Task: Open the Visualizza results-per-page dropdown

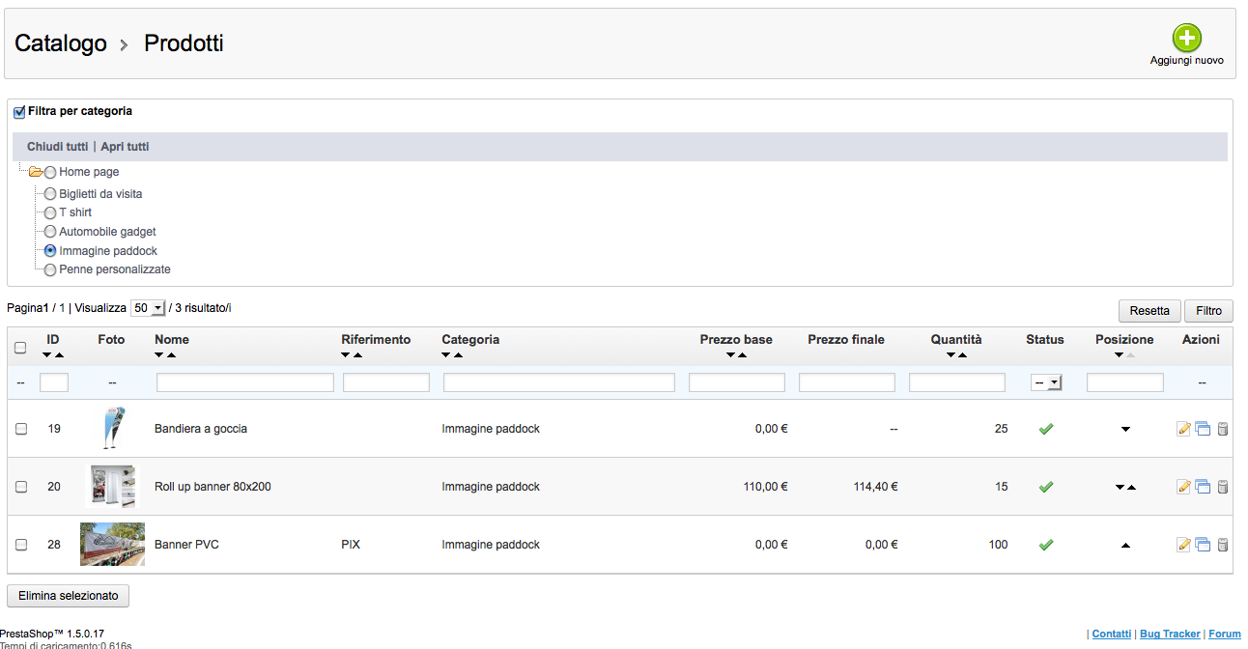Action: click(149, 308)
